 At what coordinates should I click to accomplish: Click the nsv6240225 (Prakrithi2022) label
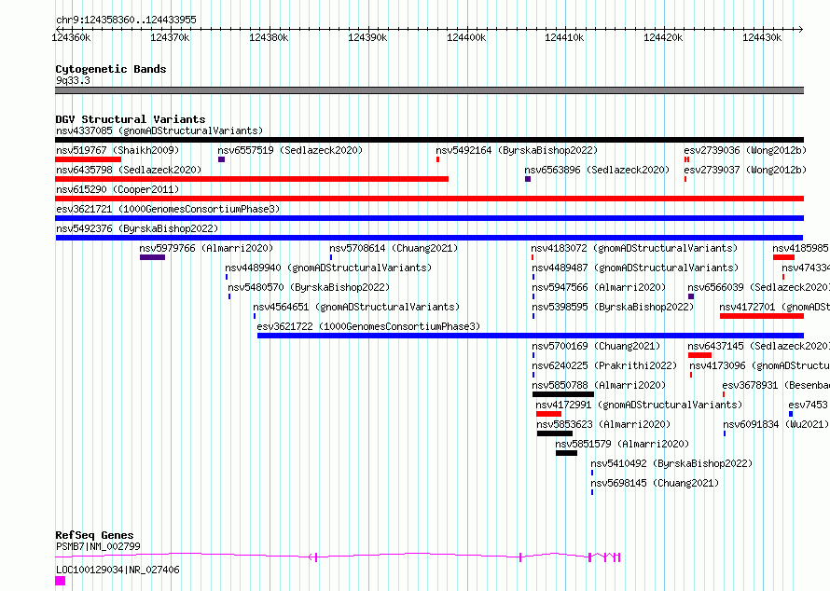coord(604,365)
